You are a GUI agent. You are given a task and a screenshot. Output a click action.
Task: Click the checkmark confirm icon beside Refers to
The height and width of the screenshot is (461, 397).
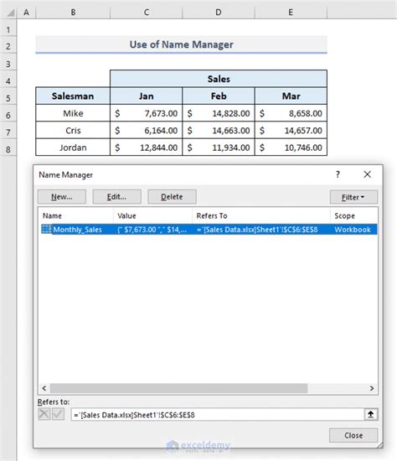(58, 414)
